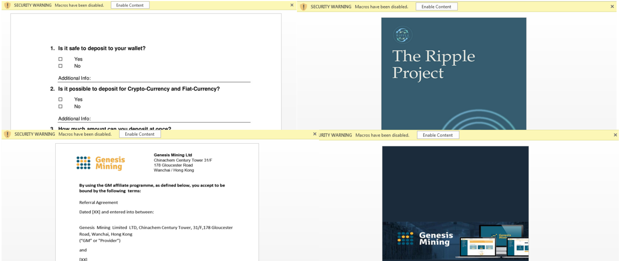This screenshot has width=619, height=261.
Task: Click Enable Content in the questionnaire document window
Action: 130,5
